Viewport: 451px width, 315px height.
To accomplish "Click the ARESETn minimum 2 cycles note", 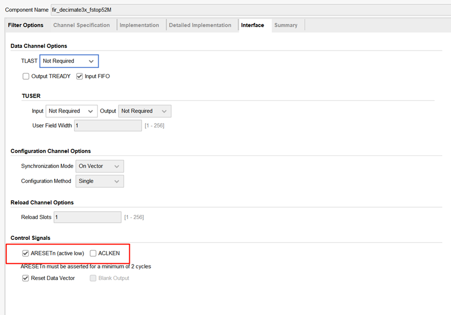I will (x=86, y=266).
